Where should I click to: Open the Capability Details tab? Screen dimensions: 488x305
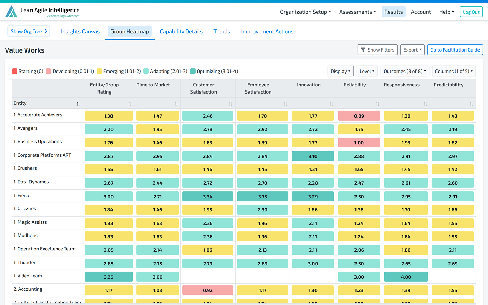(x=181, y=32)
